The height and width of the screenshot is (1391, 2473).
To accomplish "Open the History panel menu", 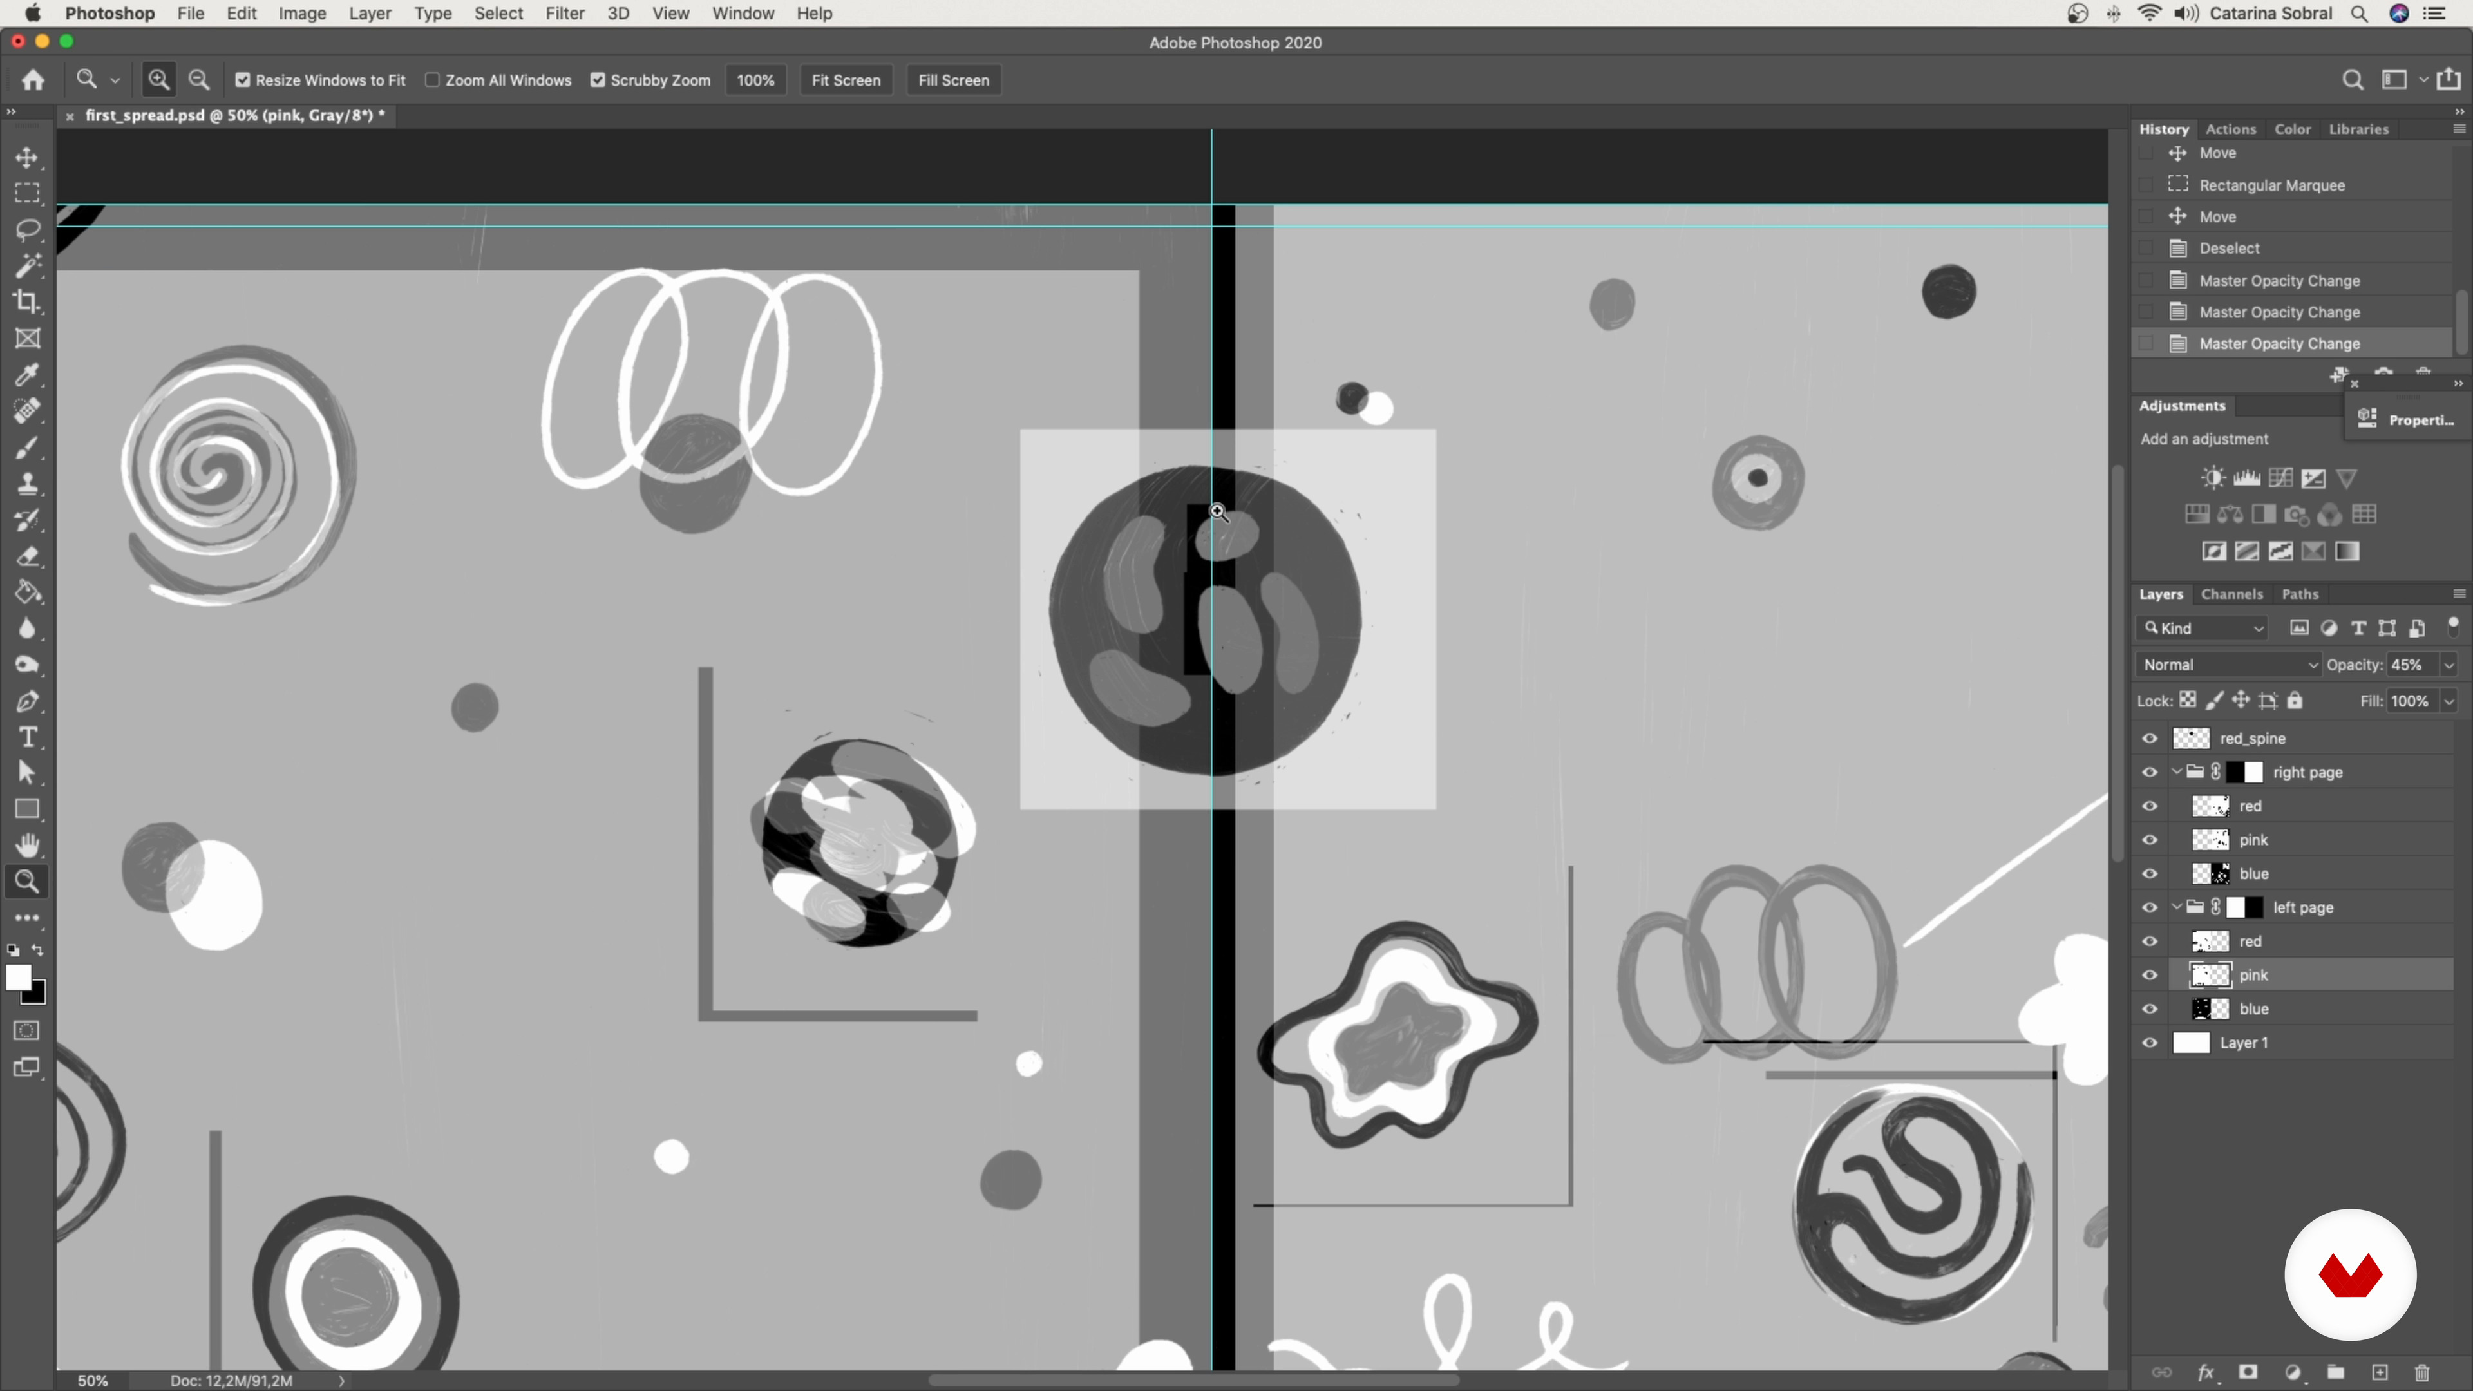I will 2459,129.
